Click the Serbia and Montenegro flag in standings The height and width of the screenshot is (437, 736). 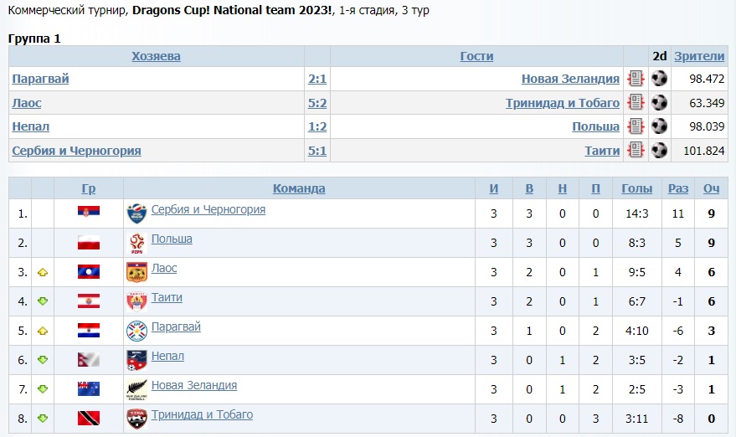(89, 213)
